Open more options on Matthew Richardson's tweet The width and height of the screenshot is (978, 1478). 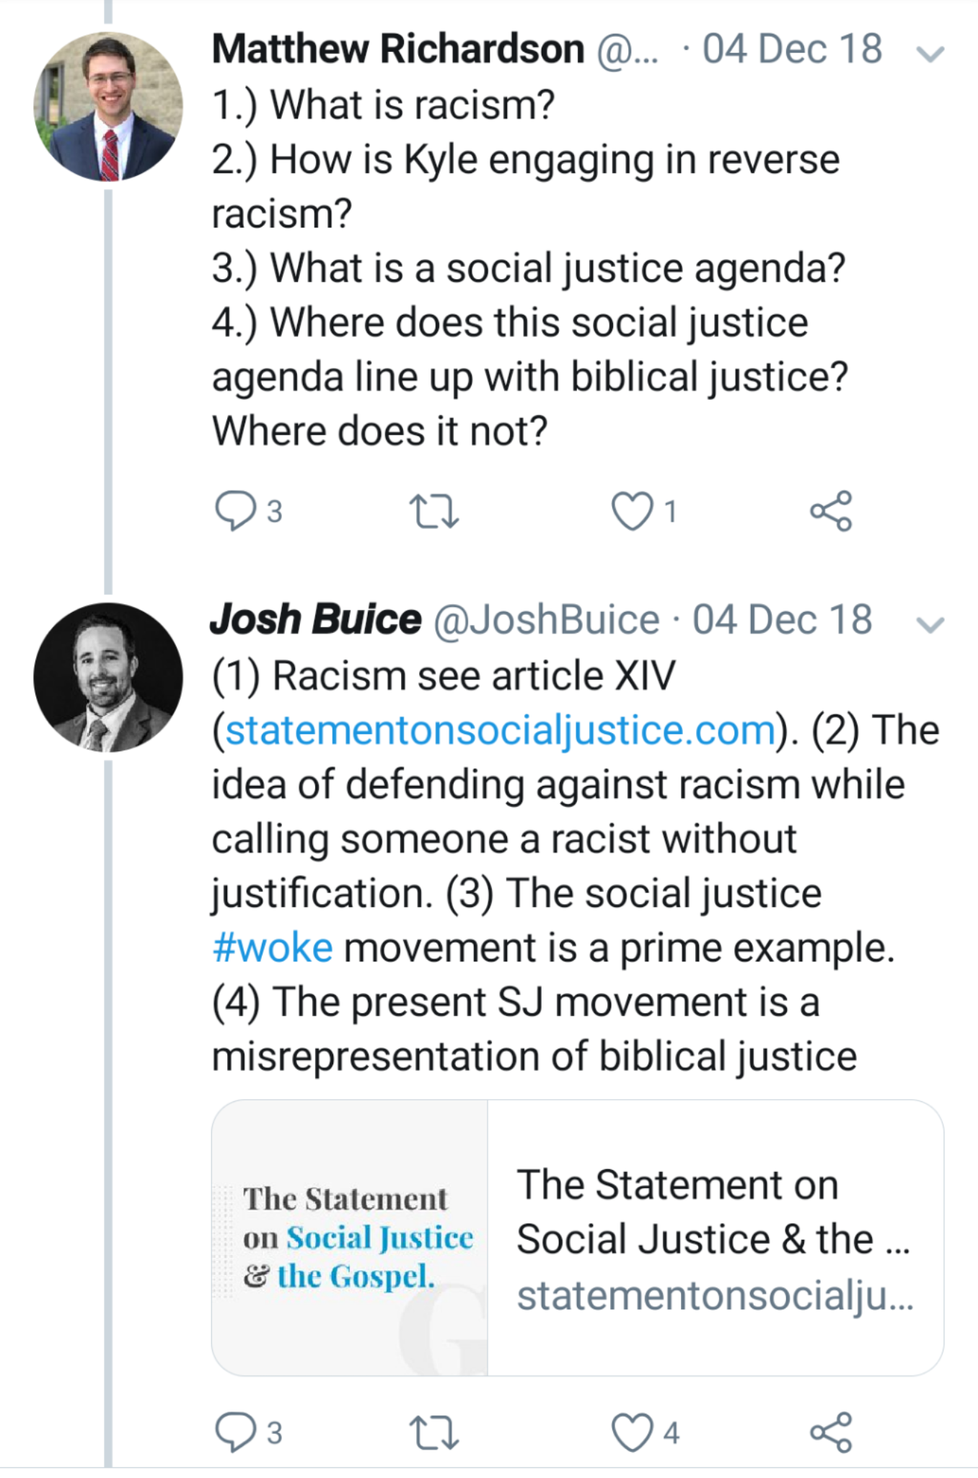click(930, 53)
